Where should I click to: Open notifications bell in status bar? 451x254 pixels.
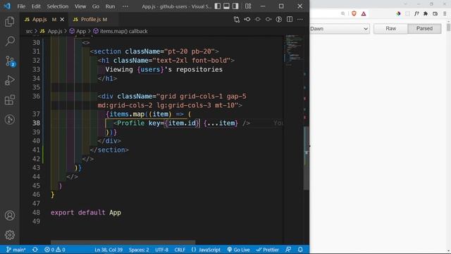(300, 249)
